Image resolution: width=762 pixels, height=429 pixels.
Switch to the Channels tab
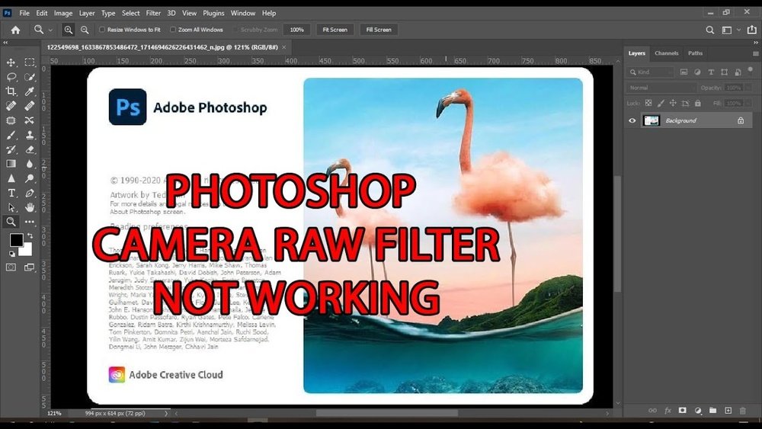click(666, 53)
